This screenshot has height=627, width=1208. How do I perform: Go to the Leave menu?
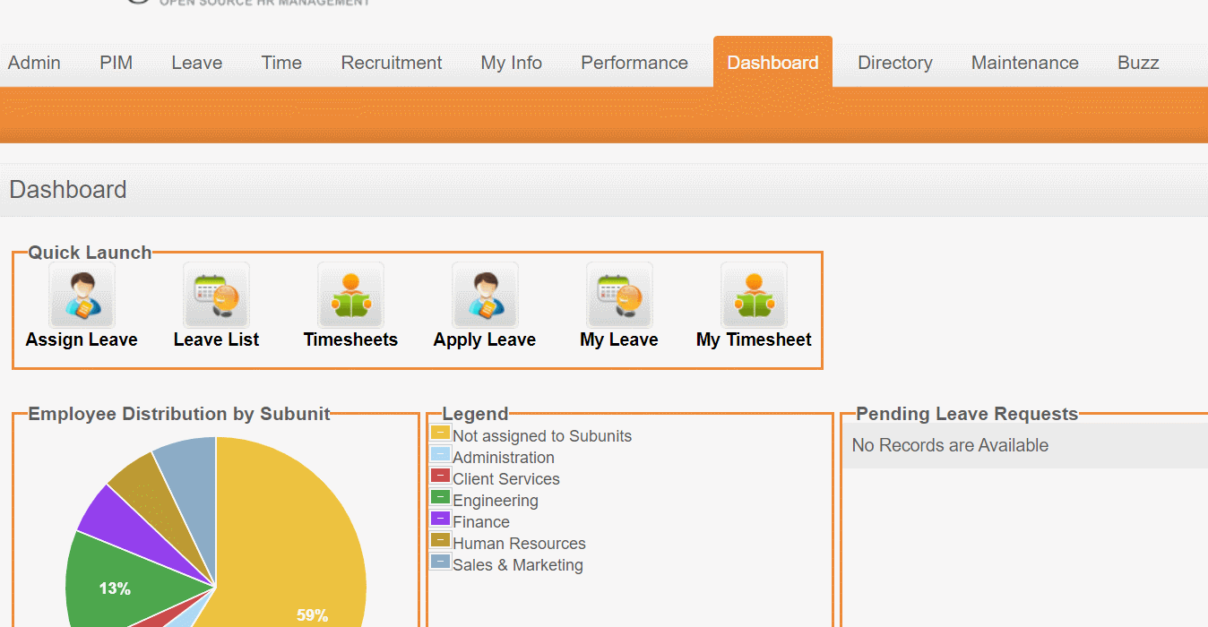point(197,63)
